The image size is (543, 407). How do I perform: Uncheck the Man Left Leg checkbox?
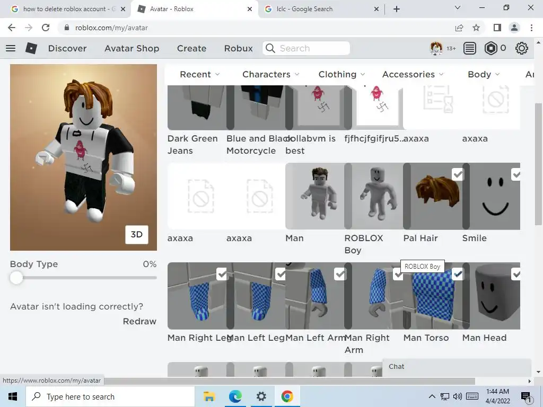(x=281, y=274)
